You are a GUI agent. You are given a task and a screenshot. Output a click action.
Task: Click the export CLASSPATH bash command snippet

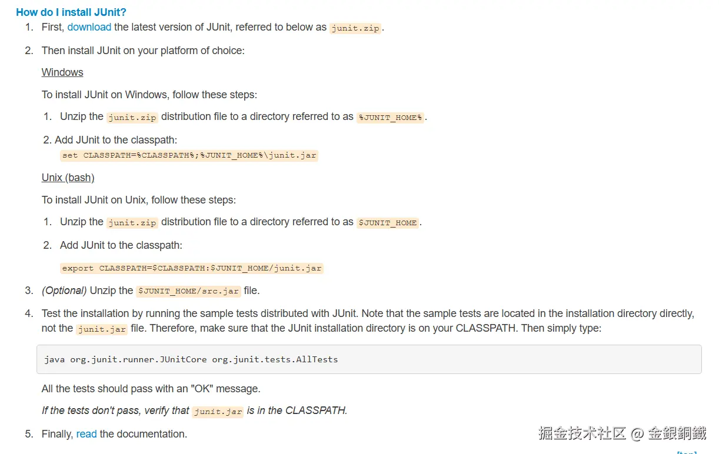[x=192, y=268]
